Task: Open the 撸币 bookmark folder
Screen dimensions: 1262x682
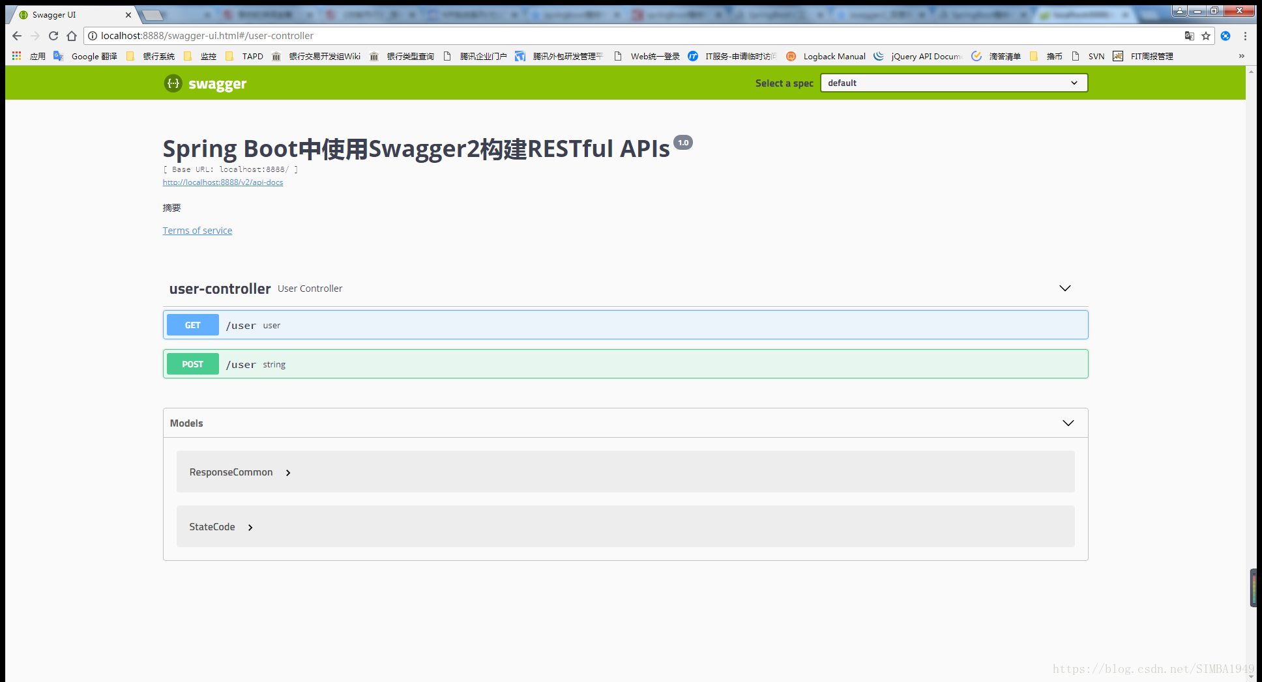Action: tap(1046, 56)
